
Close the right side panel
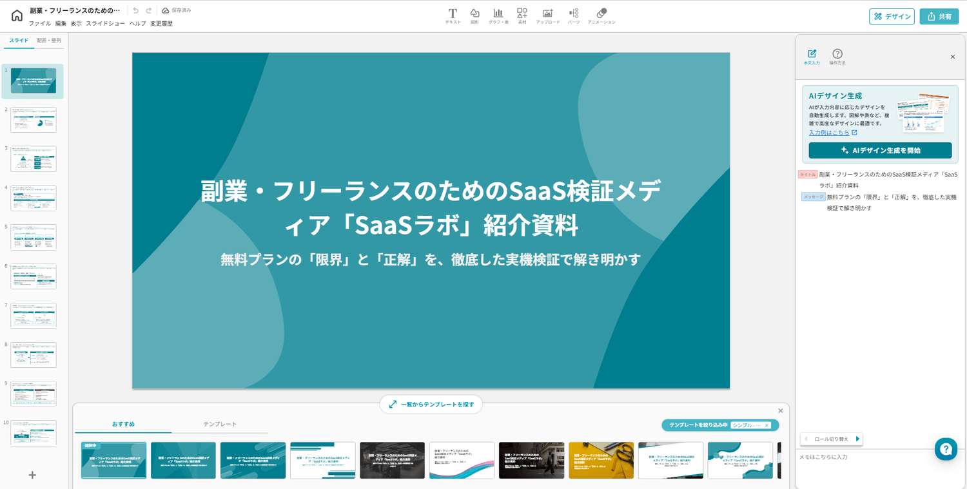953,57
